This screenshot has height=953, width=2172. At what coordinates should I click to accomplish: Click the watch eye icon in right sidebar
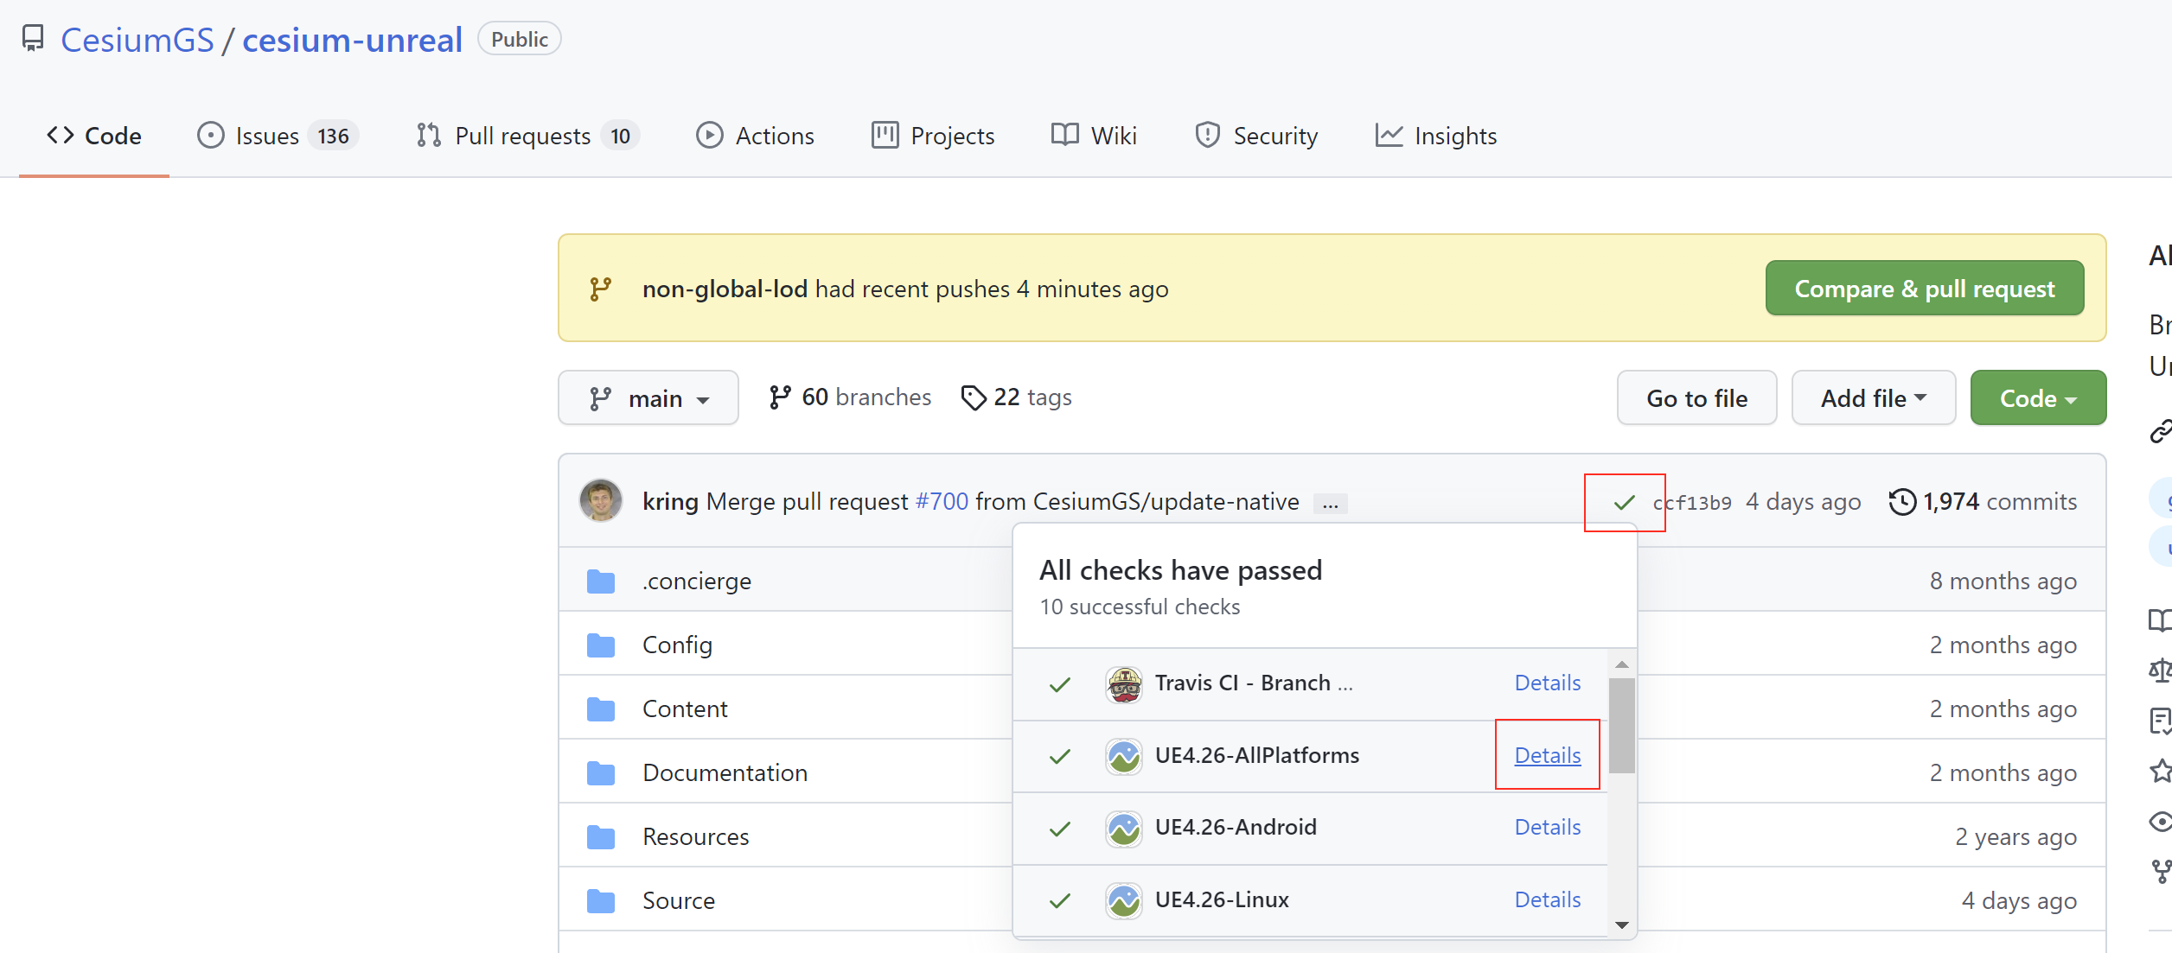coord(2161,822)
